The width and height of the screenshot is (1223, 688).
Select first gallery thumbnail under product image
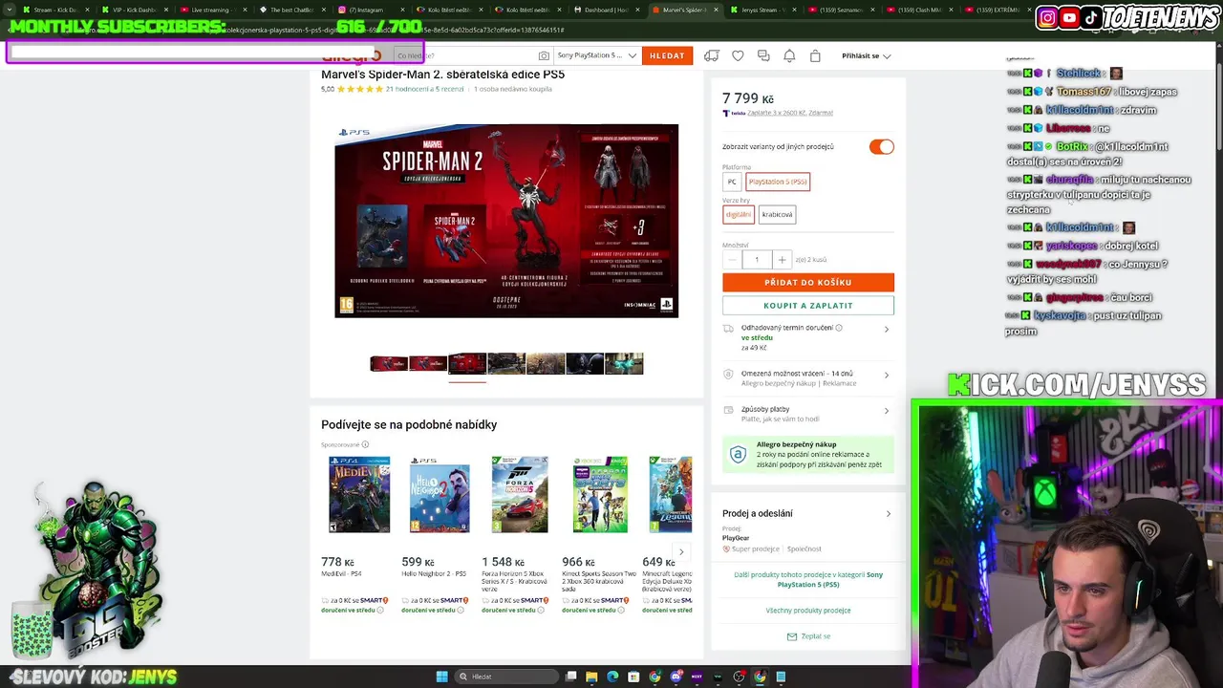point(389,363)
